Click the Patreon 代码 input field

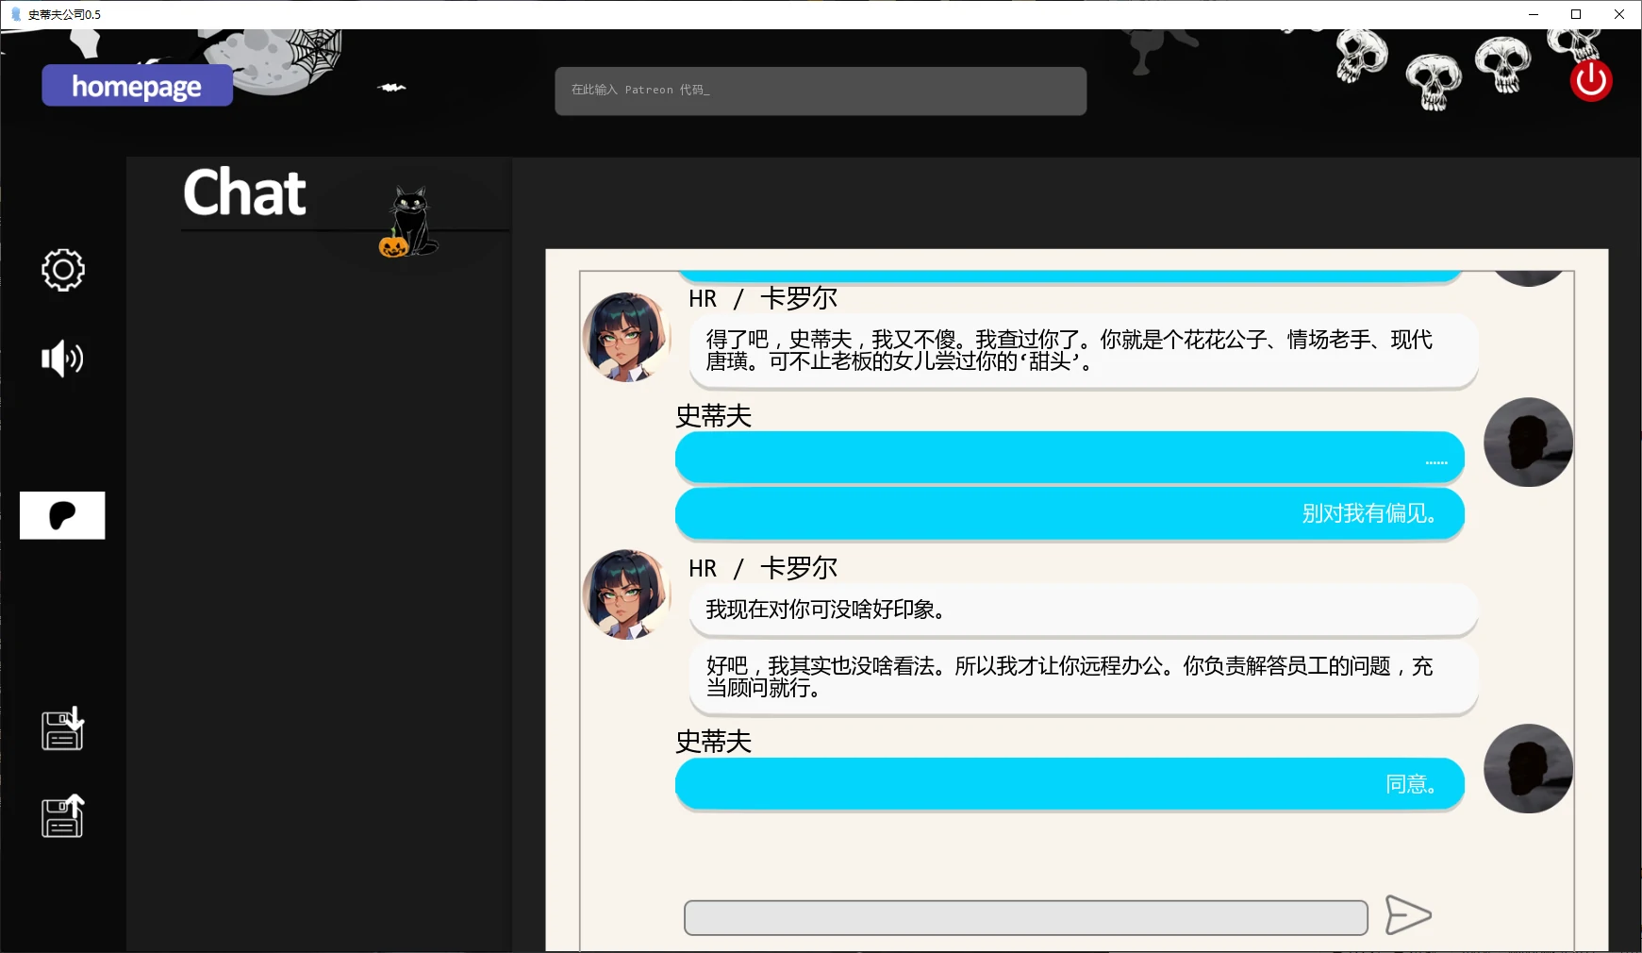(819, 90)
